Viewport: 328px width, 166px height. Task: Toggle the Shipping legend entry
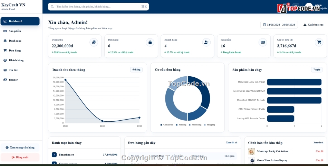point(209,125)
